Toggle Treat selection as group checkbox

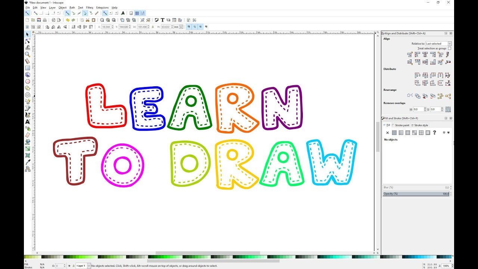pyautogui.click(x=450, y=48)
